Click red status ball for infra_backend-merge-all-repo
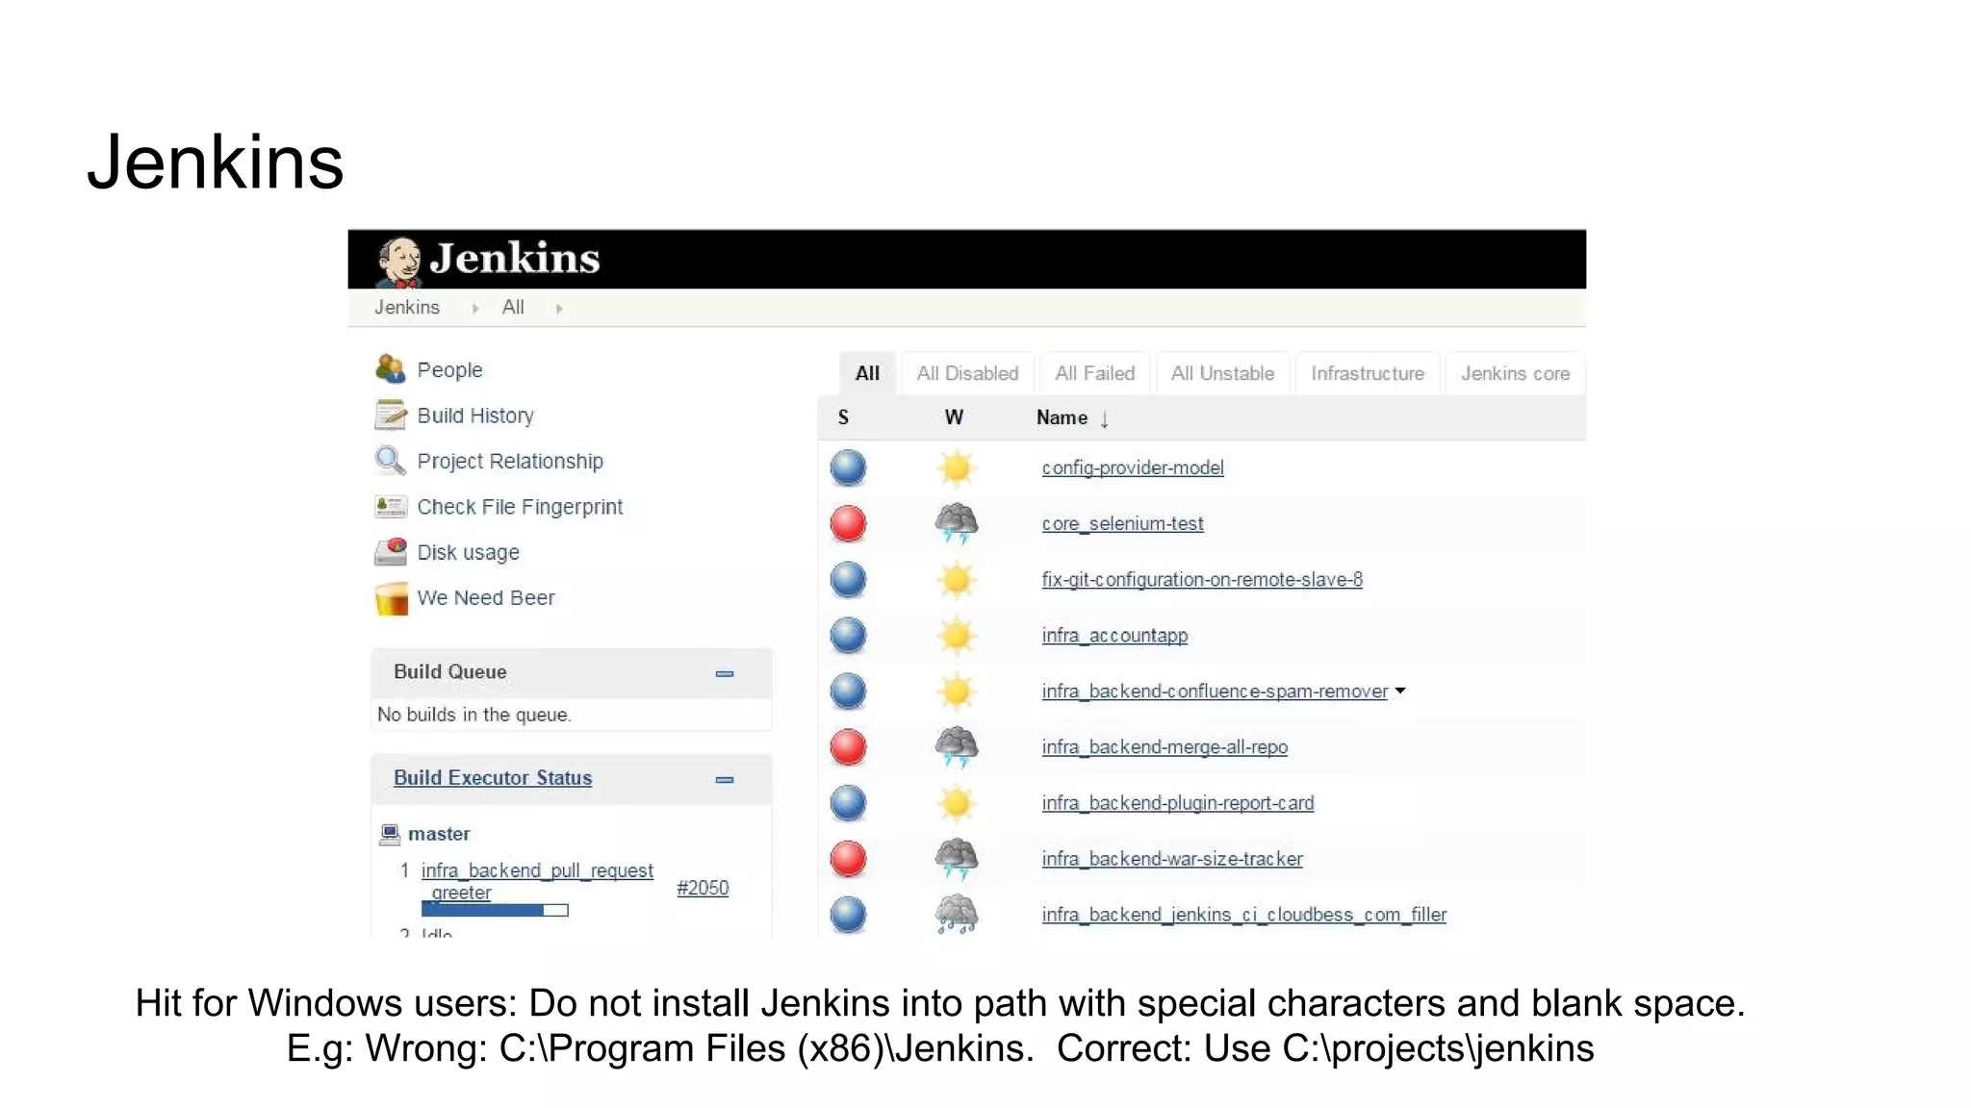 [x=848, y=747]
